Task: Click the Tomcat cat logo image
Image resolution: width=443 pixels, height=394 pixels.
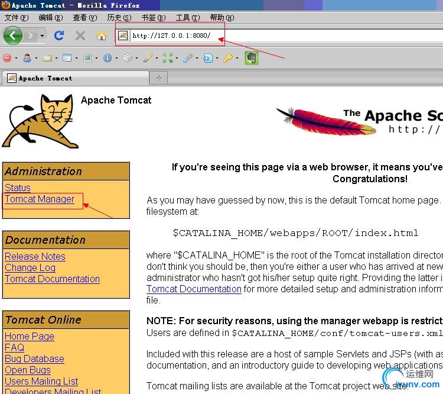Action: (x=40, y=121)
